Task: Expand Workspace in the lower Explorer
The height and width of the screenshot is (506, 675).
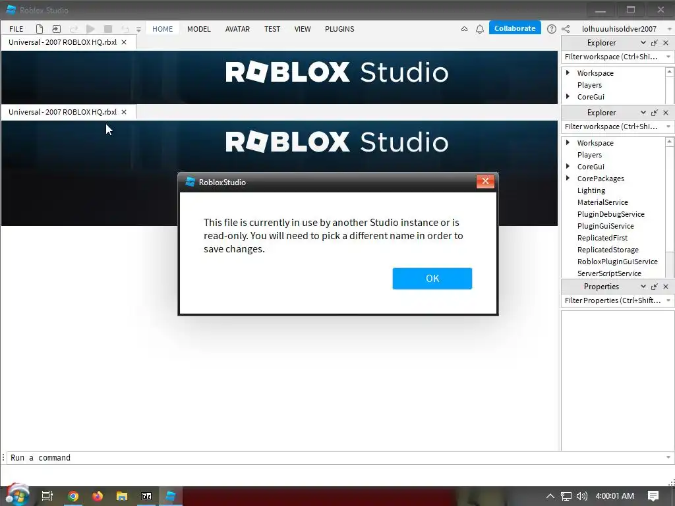Action: pos(568,142)
